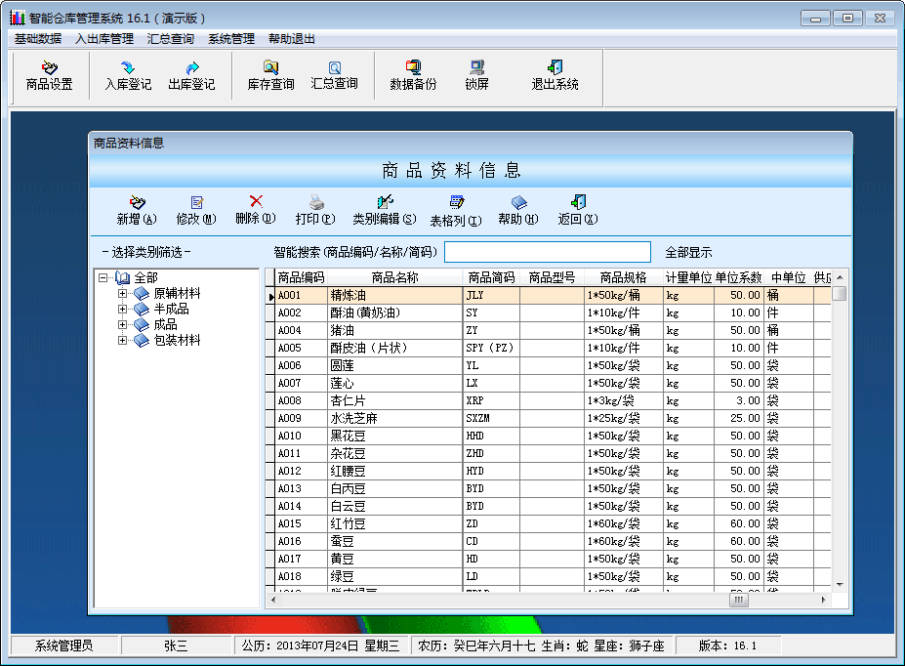The width and height of the screenshot is (905, 666).
Task: Open 表格列(I) column settings
Action: 456,210
